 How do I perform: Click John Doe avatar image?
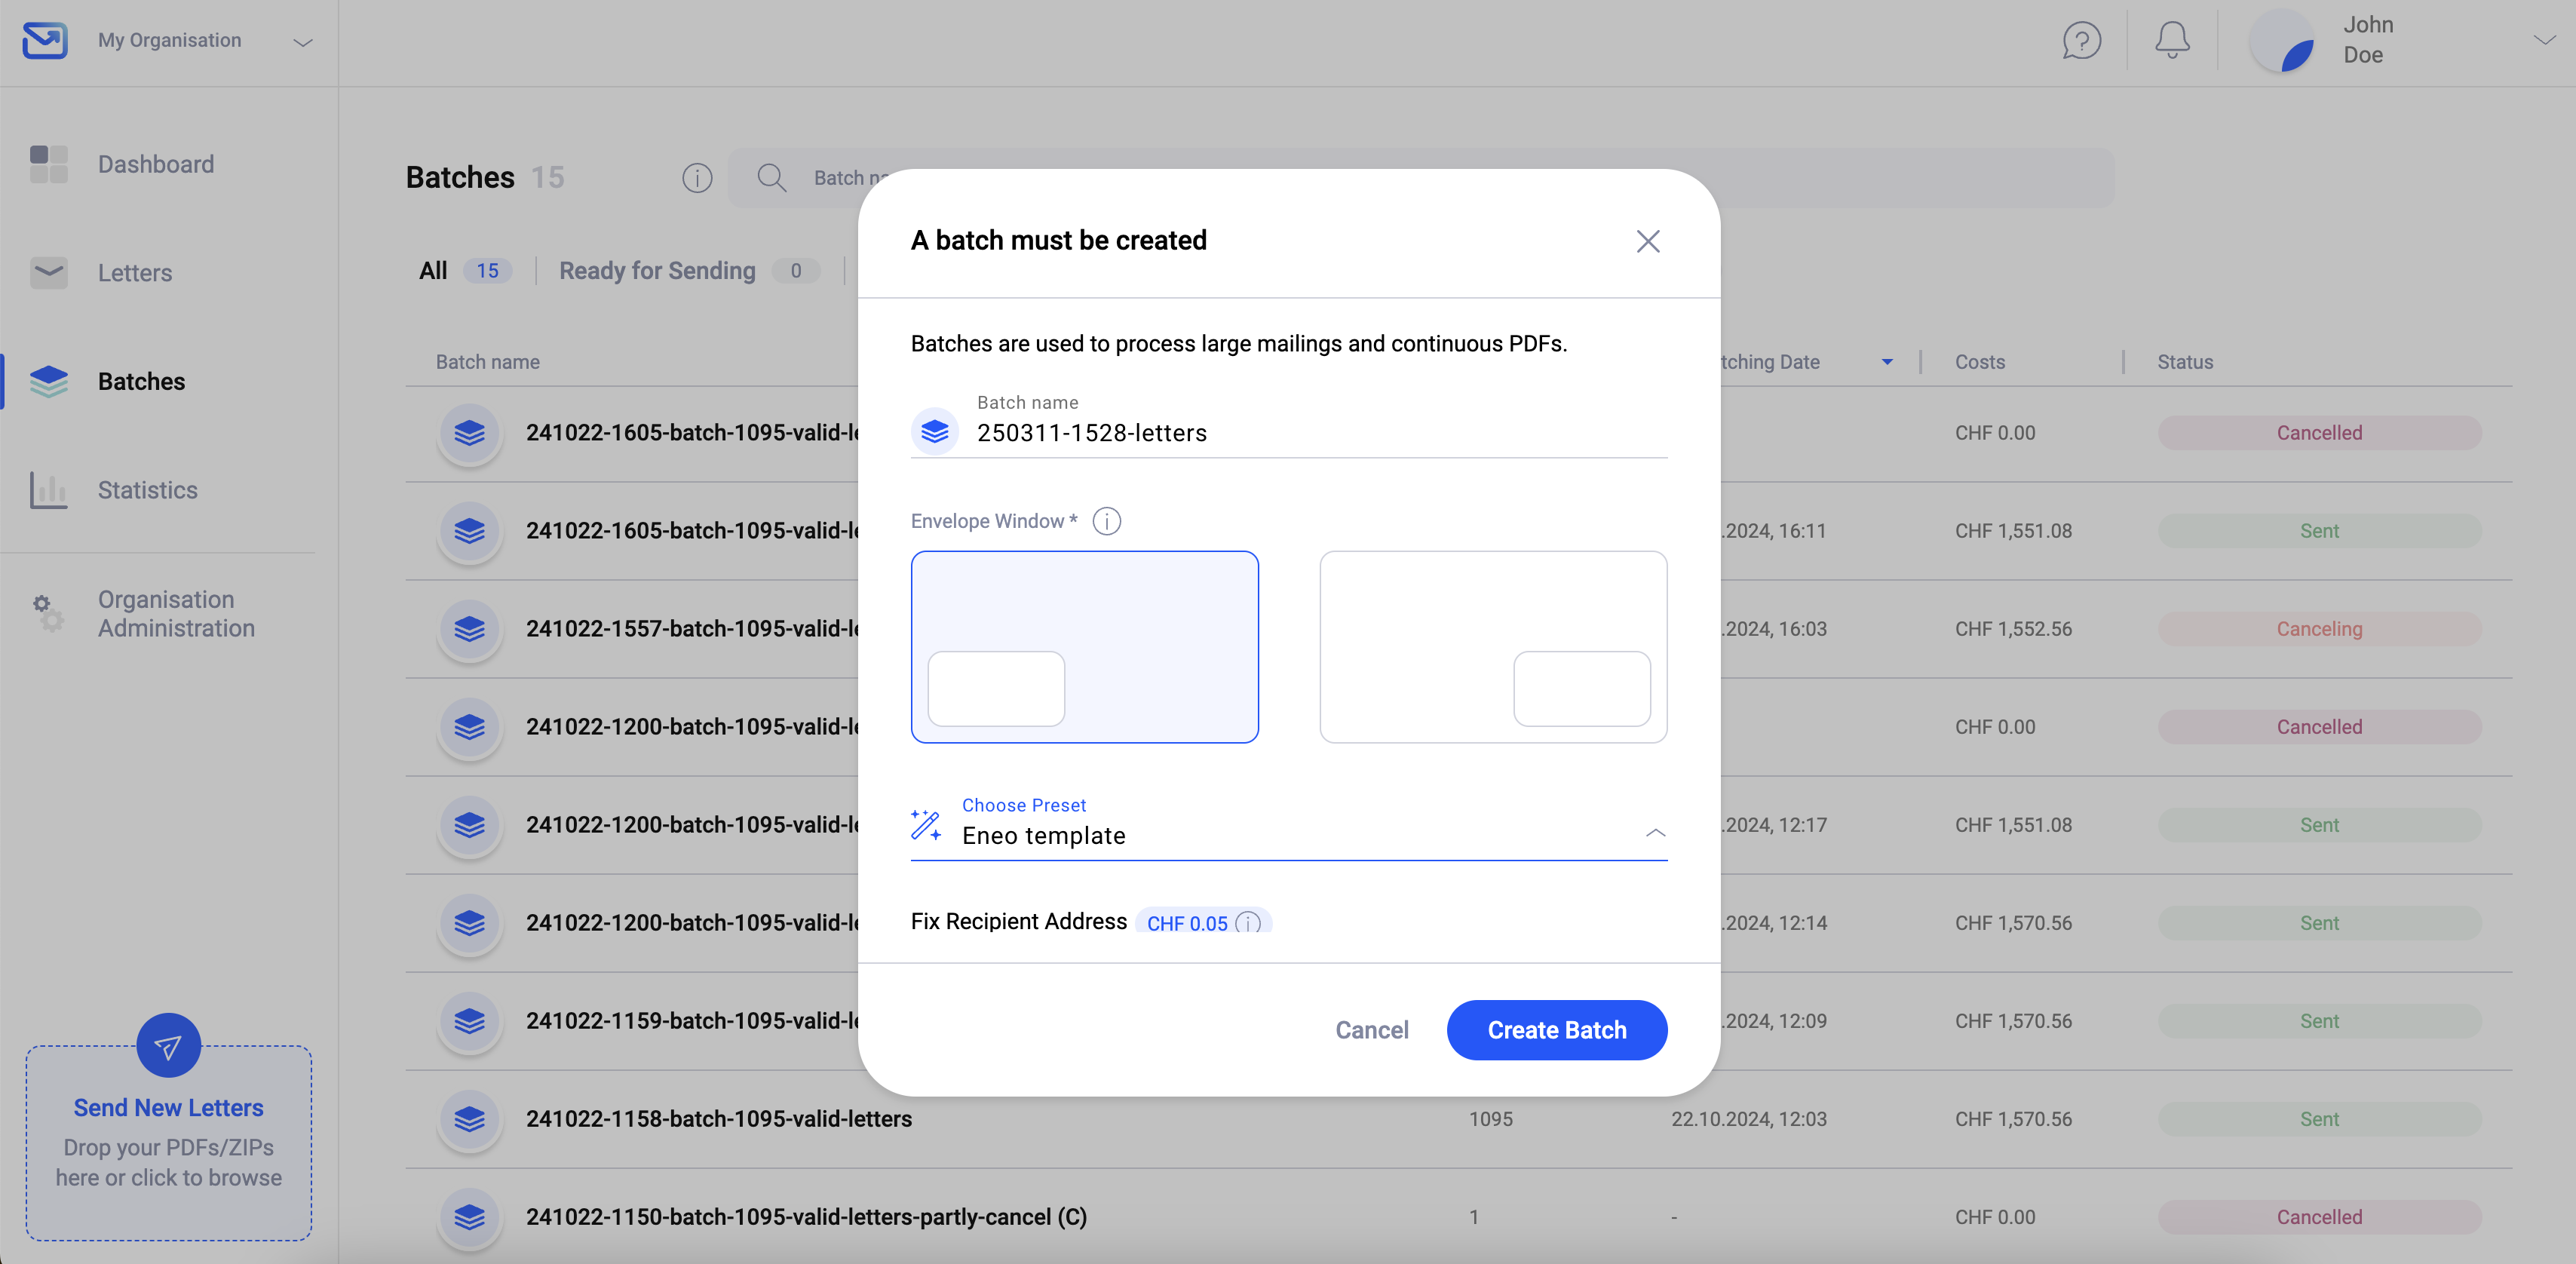[2282, 41]
